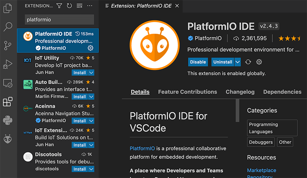Install the IoT Extension Pack
307x178 pixels.
tap(80, 145)
